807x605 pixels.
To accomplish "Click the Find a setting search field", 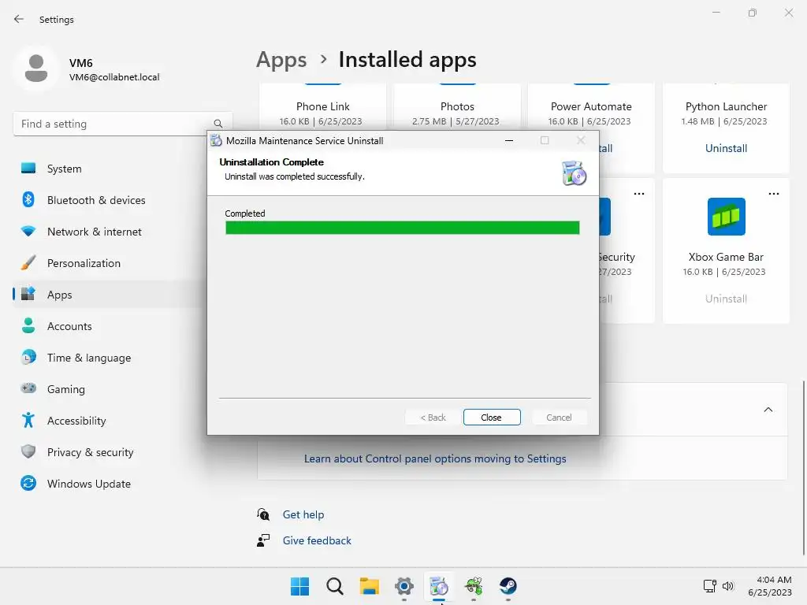I will [x=122, y=124].
